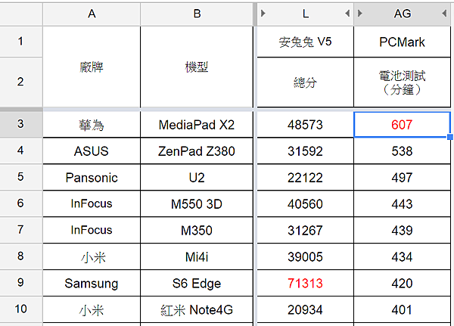Select row 8 header
Viewport: 454px width, 326px height.
tap(21, 256)
